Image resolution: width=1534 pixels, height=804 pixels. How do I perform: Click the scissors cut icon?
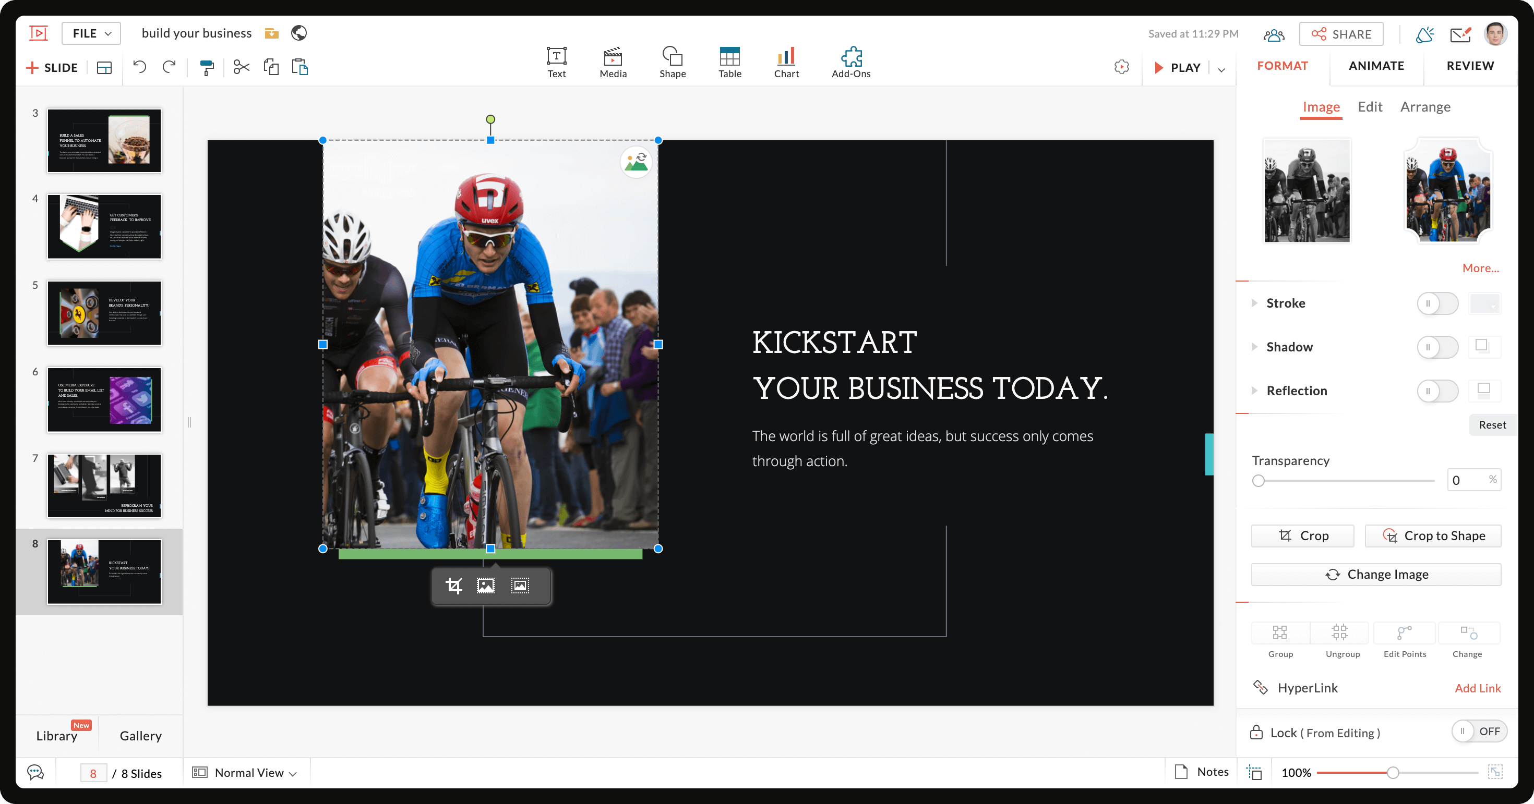tap(241, 67)
